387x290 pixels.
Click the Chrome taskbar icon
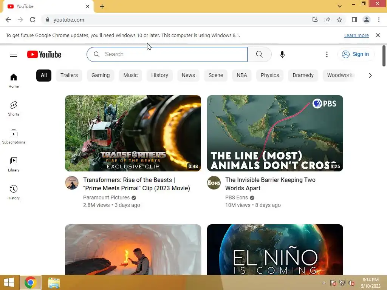pyautogui.click(x=31, y=282)
